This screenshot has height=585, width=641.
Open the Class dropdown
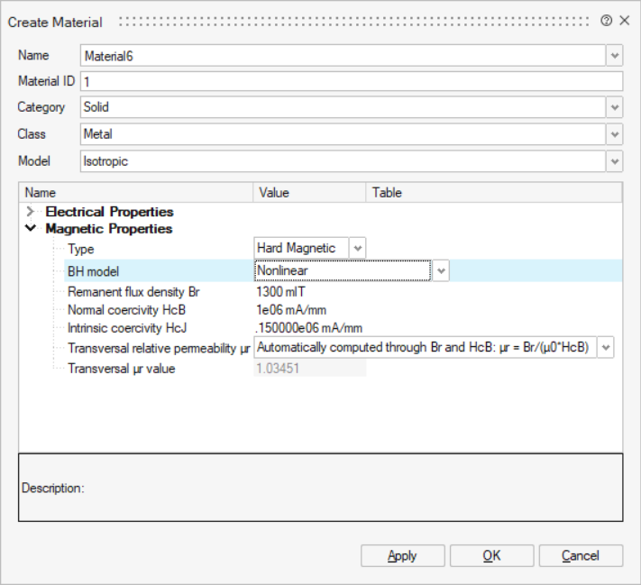click(614, 134)
